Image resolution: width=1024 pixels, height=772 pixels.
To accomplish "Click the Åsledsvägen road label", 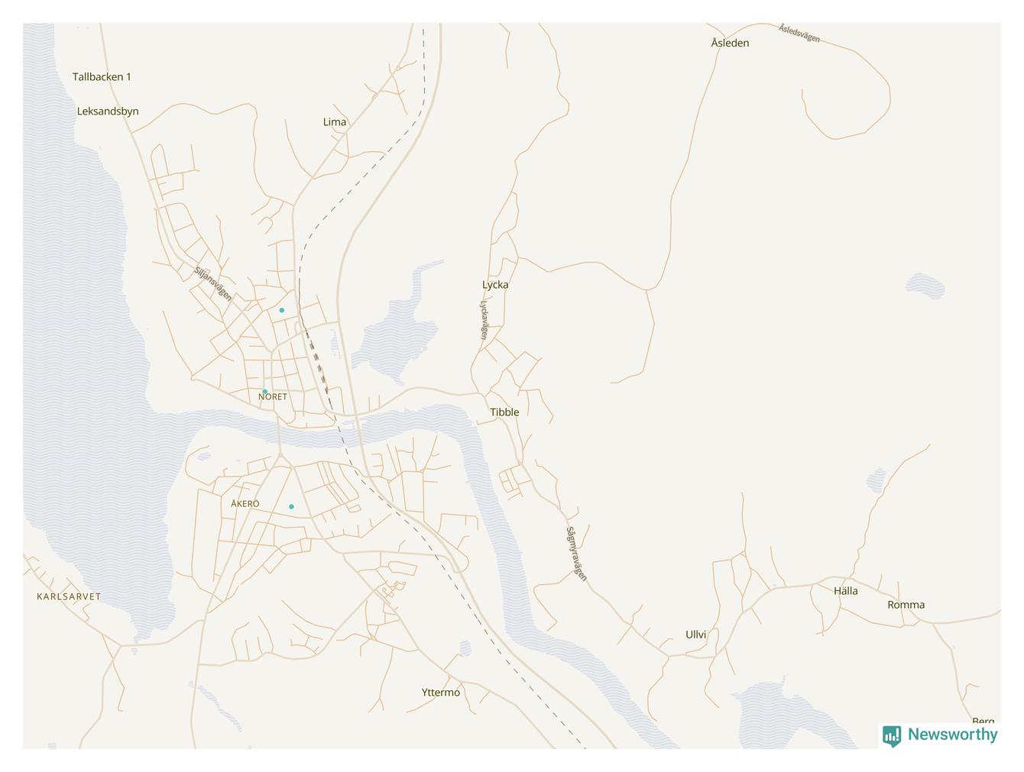I will click(799, 33).
